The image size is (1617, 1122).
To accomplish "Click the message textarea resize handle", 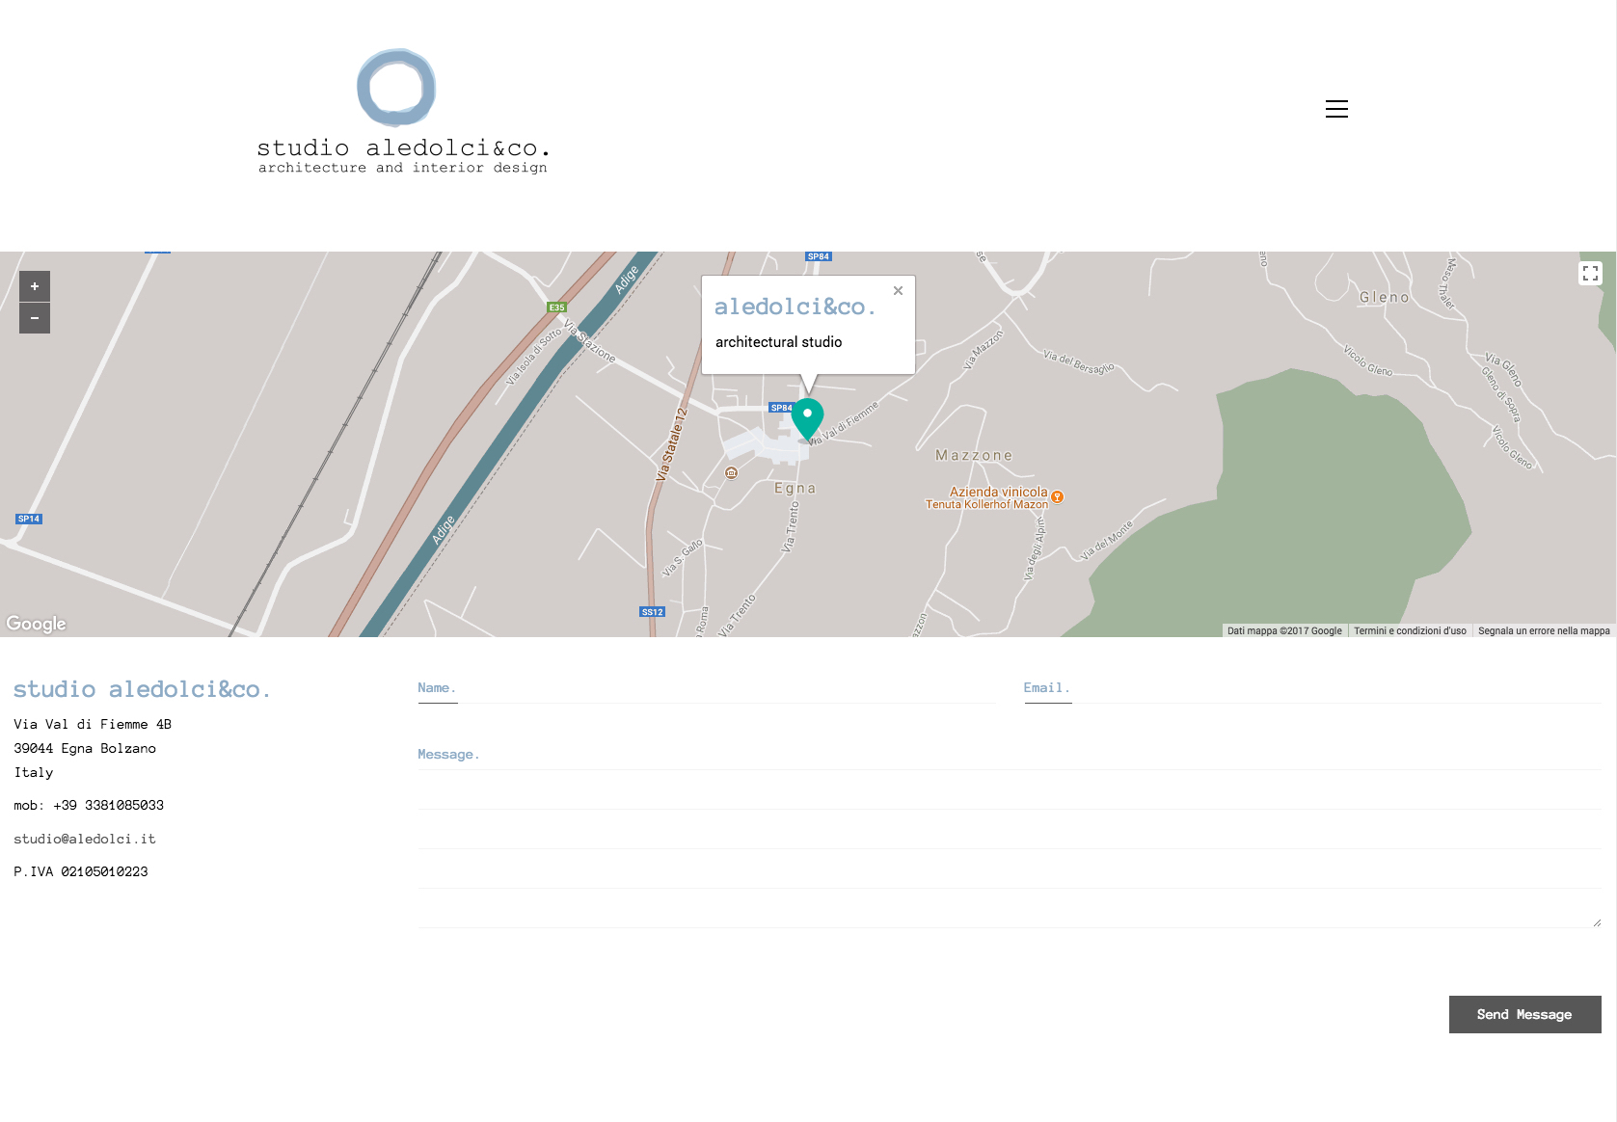I will [x=1597, y=923].
